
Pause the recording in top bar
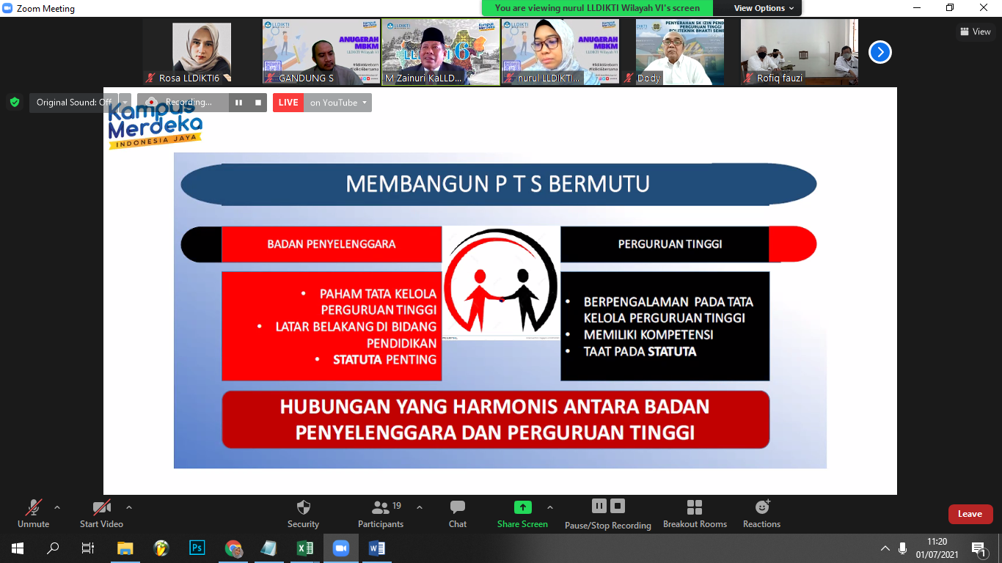click(238, 103)
